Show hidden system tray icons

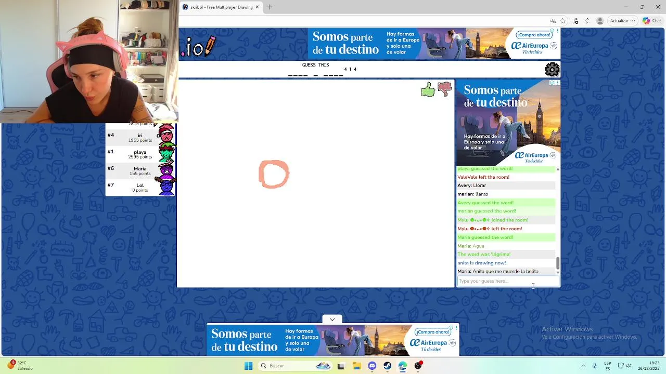[x=583, y=366]
